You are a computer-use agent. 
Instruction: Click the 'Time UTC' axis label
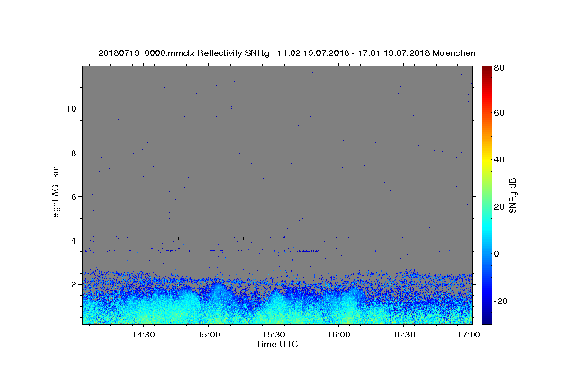pyautogui.click(x=277, y=344)
